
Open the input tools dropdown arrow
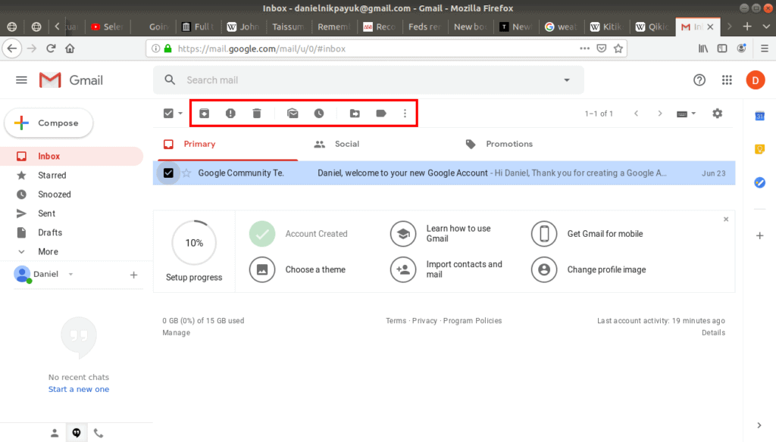693,114
